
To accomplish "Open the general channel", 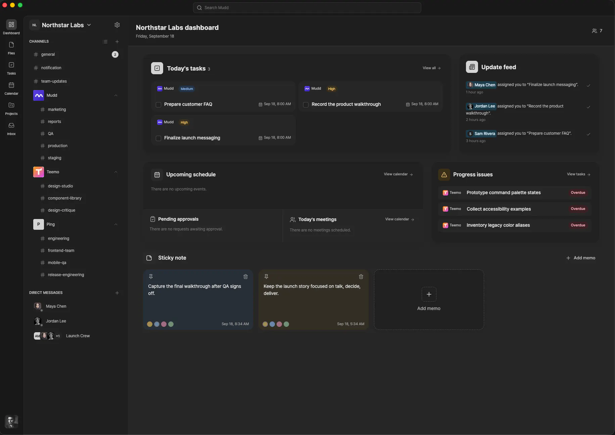I will tap(76, 54).
